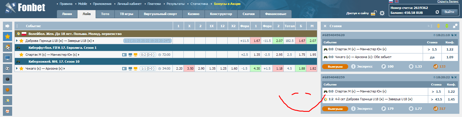Select the bottom orange ball sidebar icon

[x=8, y=111]
